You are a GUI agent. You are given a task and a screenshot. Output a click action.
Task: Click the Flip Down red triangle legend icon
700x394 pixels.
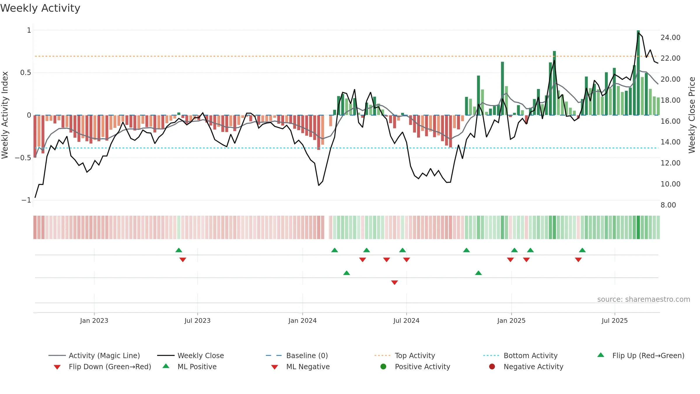coord(57,367)
